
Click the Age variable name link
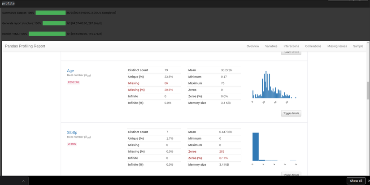click(x=70, y=71)
